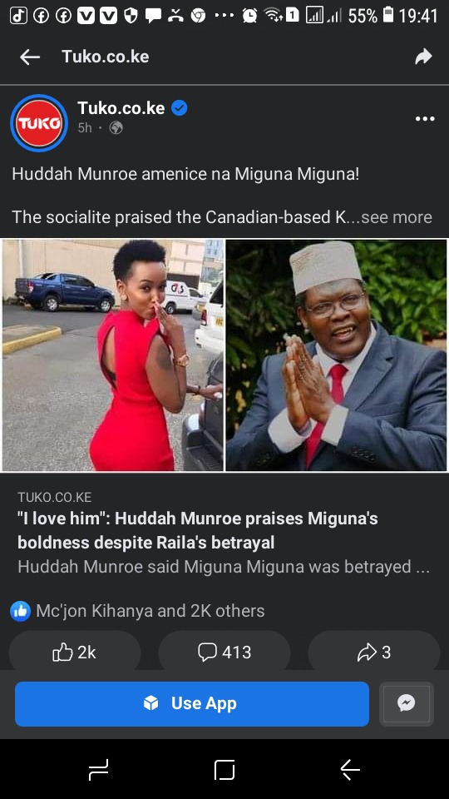
Task: Click the globe public-audience icon
Action: [x=116, y=128]
